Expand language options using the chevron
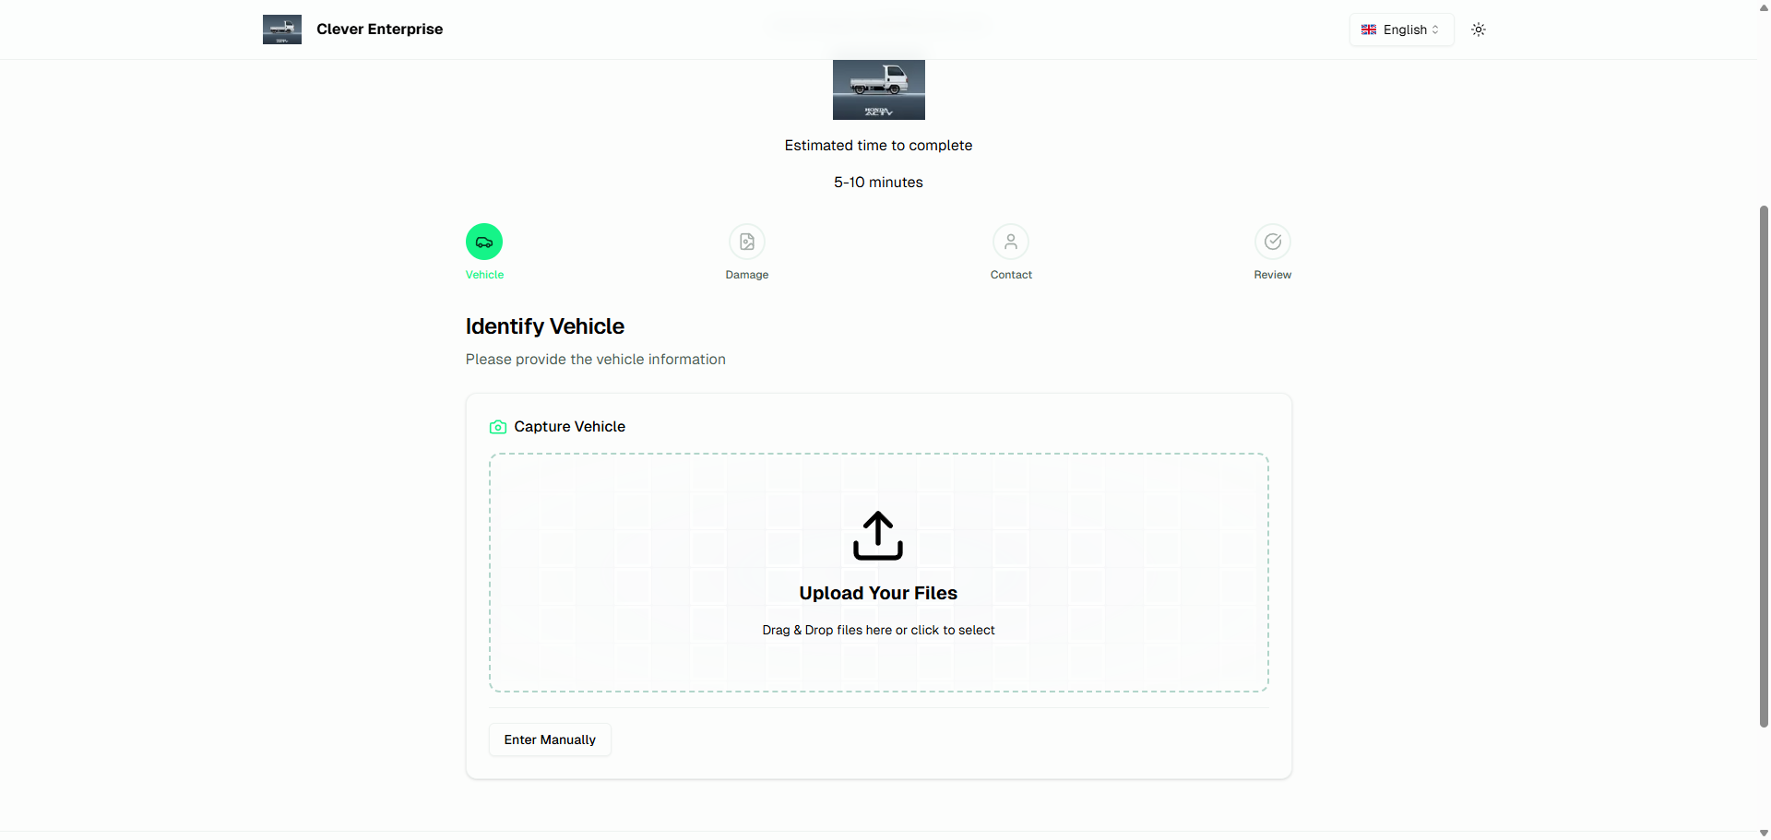The height and width of the screenshot is (840, 1771). (1436, 30)
